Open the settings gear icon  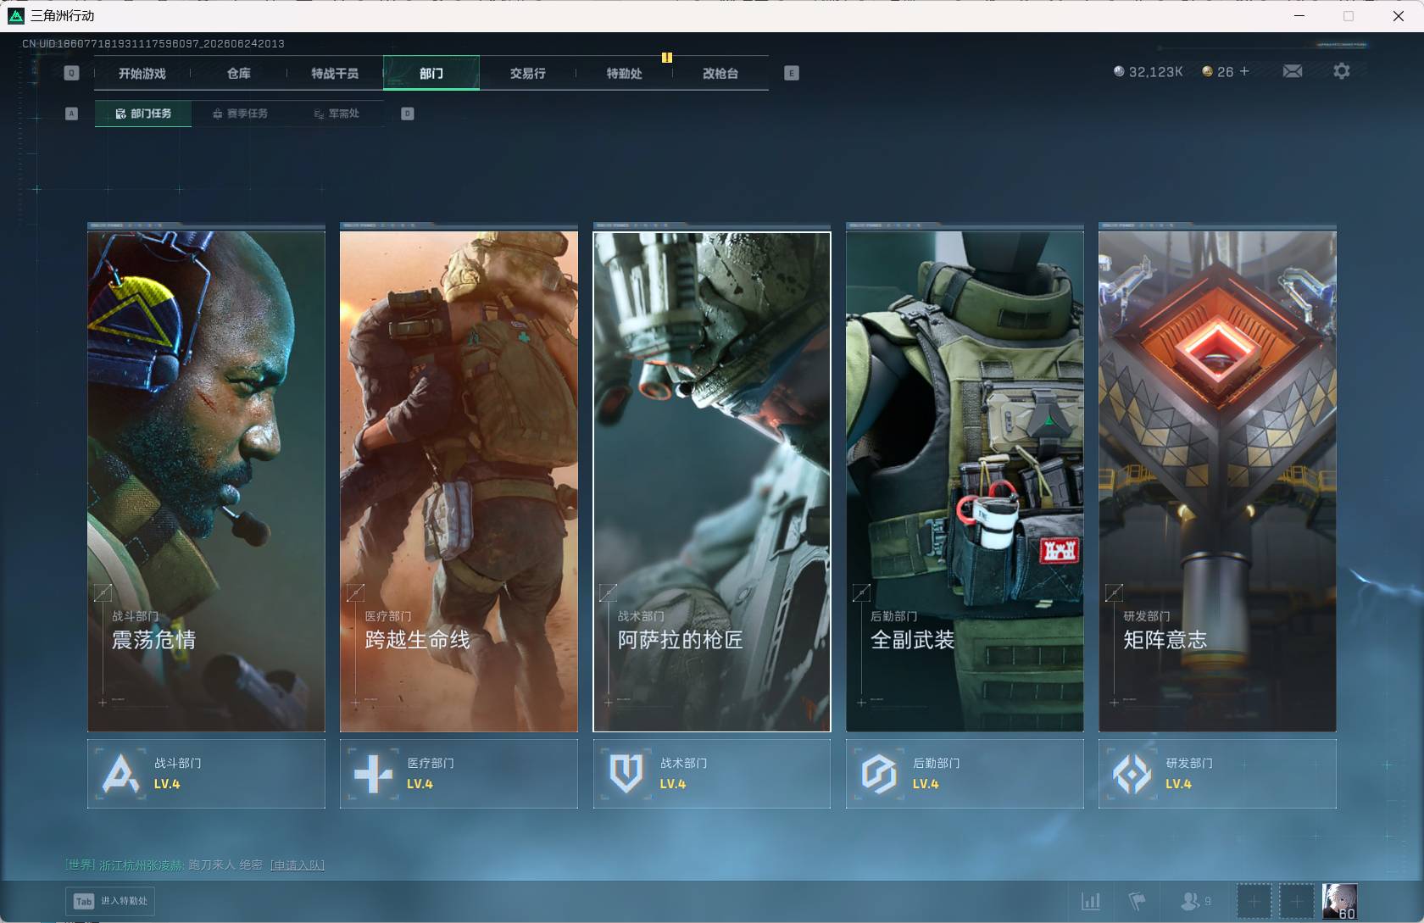tap(1341, 71)
